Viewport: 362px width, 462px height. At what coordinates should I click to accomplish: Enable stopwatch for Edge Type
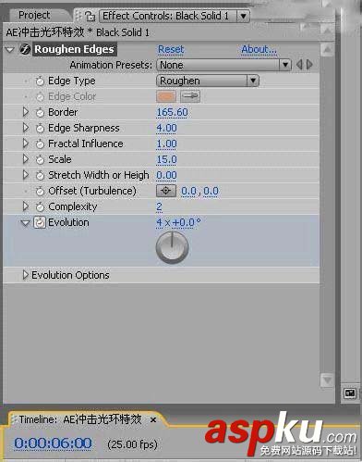point(40,81)
